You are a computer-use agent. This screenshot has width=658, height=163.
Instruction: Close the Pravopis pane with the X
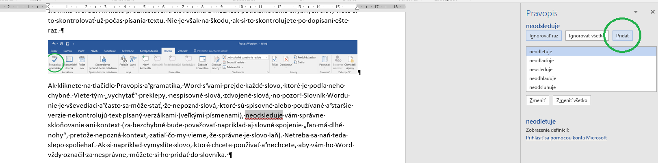652,12
